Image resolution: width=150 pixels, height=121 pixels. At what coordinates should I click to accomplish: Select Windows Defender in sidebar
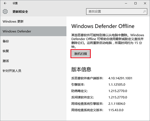pyautogui.click(x=33, y=31)
